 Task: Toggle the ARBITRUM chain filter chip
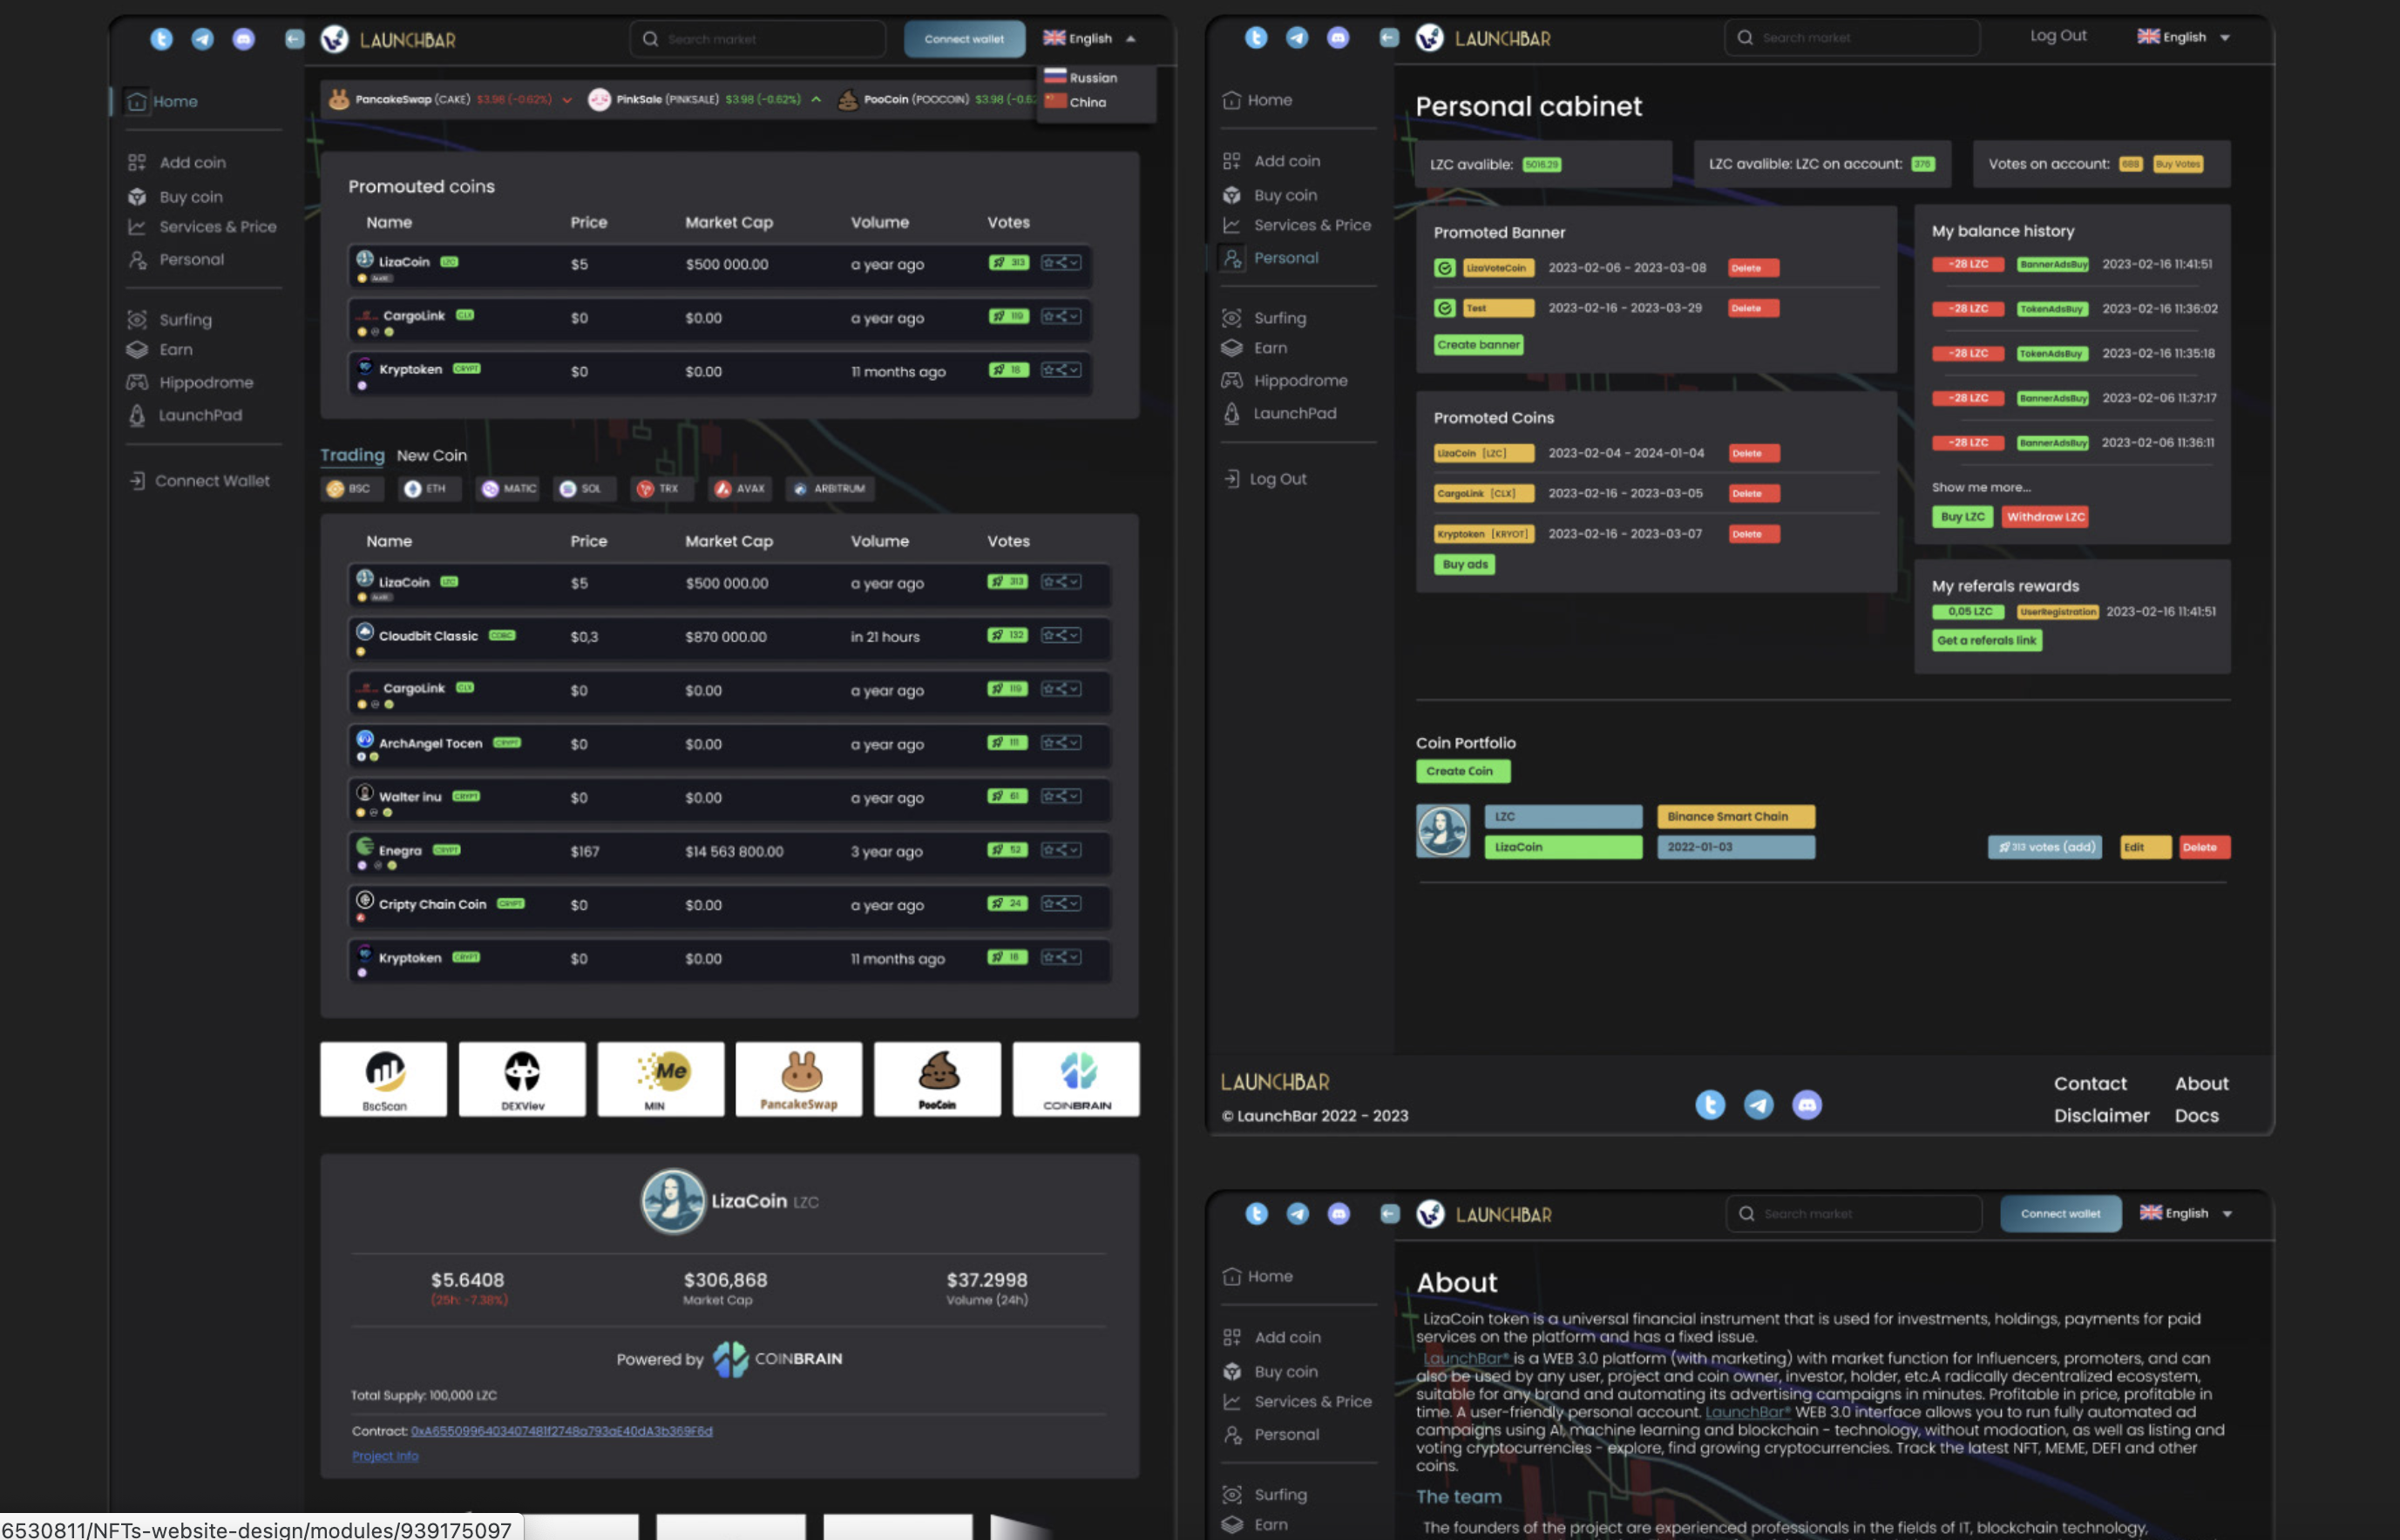tap(830, 488)
